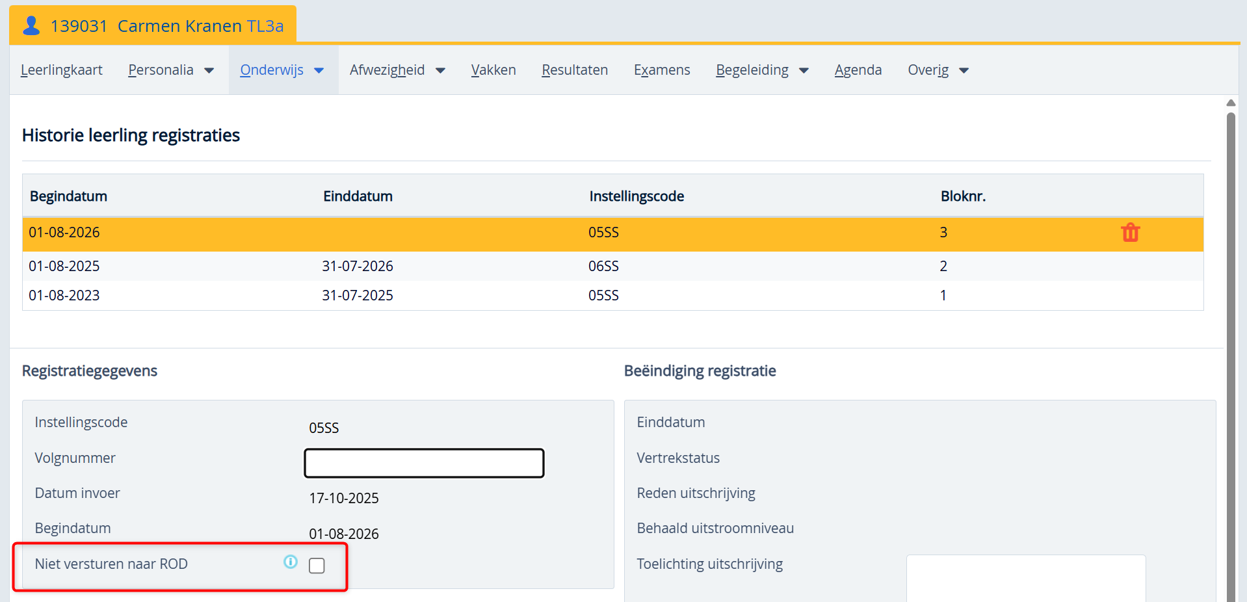1247x602 pixels.
Task: Click the info icon next to ROD option
Action: [x=290, y=562]
